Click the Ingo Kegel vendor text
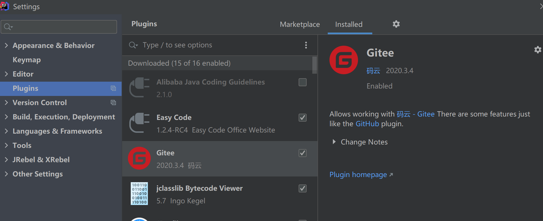Screen dimensions: 543x221 [188, 201]
